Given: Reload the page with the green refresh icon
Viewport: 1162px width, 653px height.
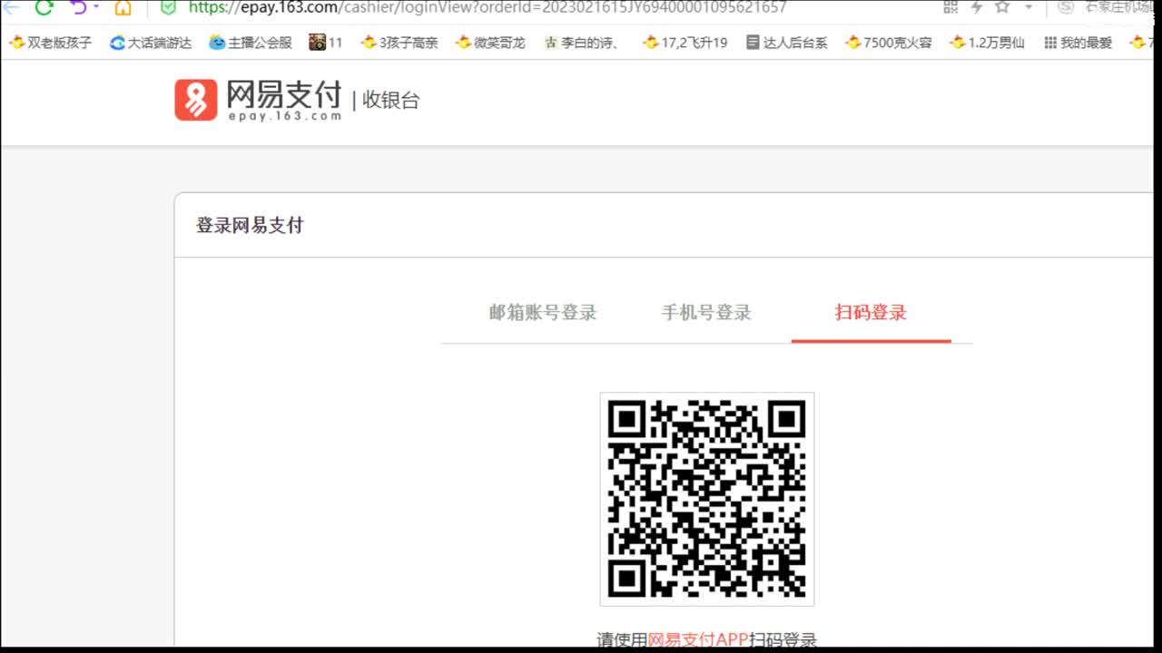Looking at the screenshot, I should [x=44, y=7].
